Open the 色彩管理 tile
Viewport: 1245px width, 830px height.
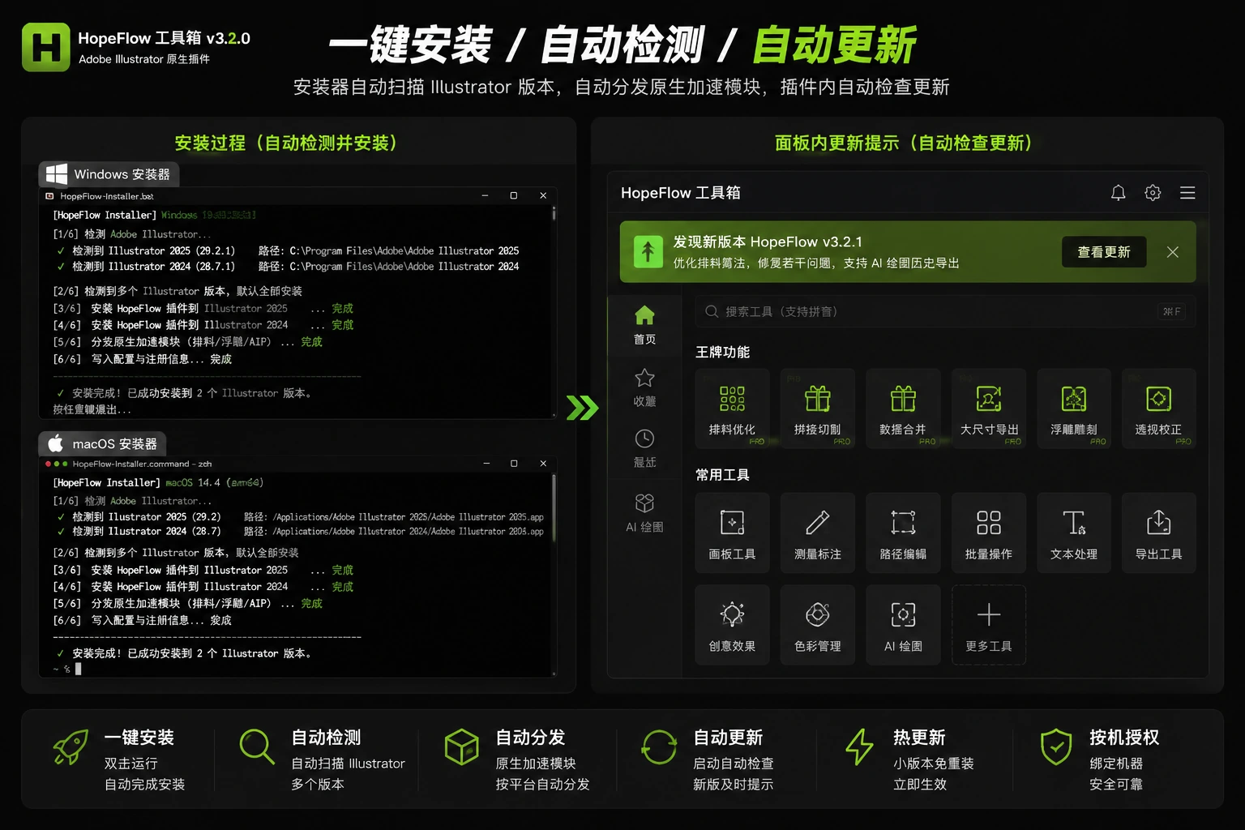[818, 625]
